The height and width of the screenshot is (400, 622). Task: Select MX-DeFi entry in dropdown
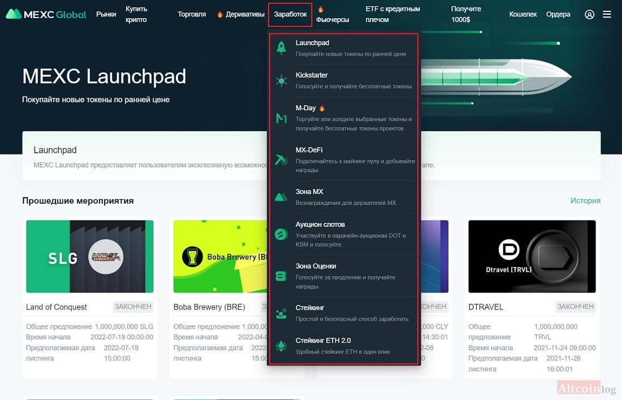344,160
